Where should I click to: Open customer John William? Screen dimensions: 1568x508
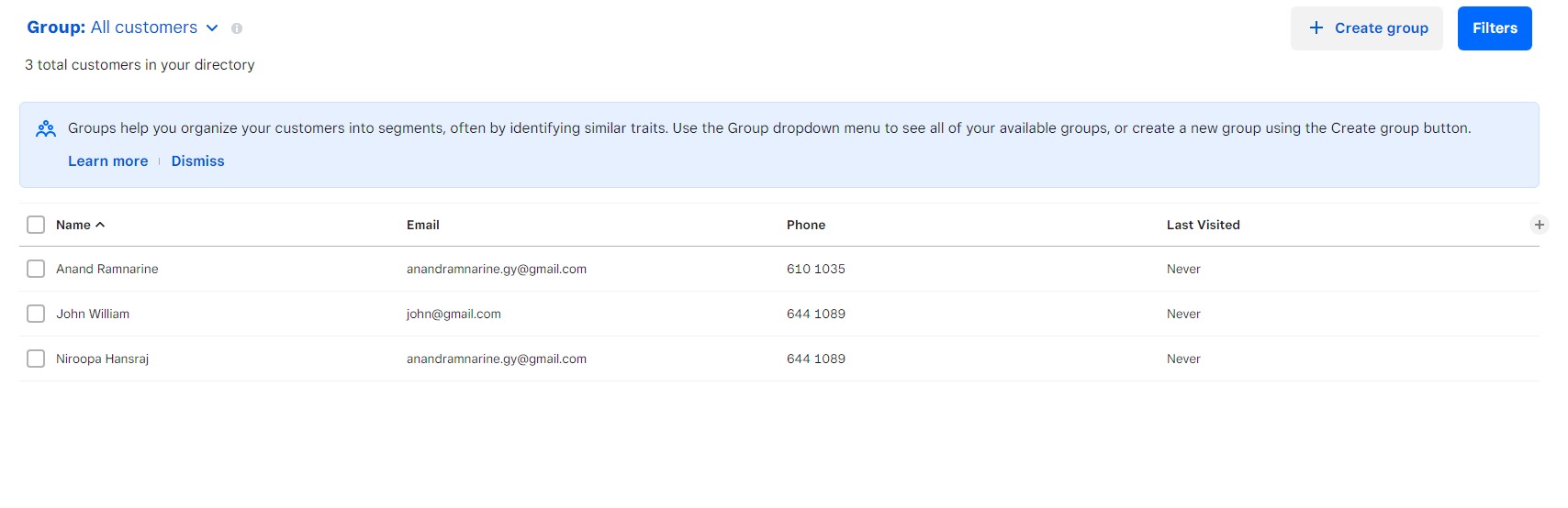(93, 314)
